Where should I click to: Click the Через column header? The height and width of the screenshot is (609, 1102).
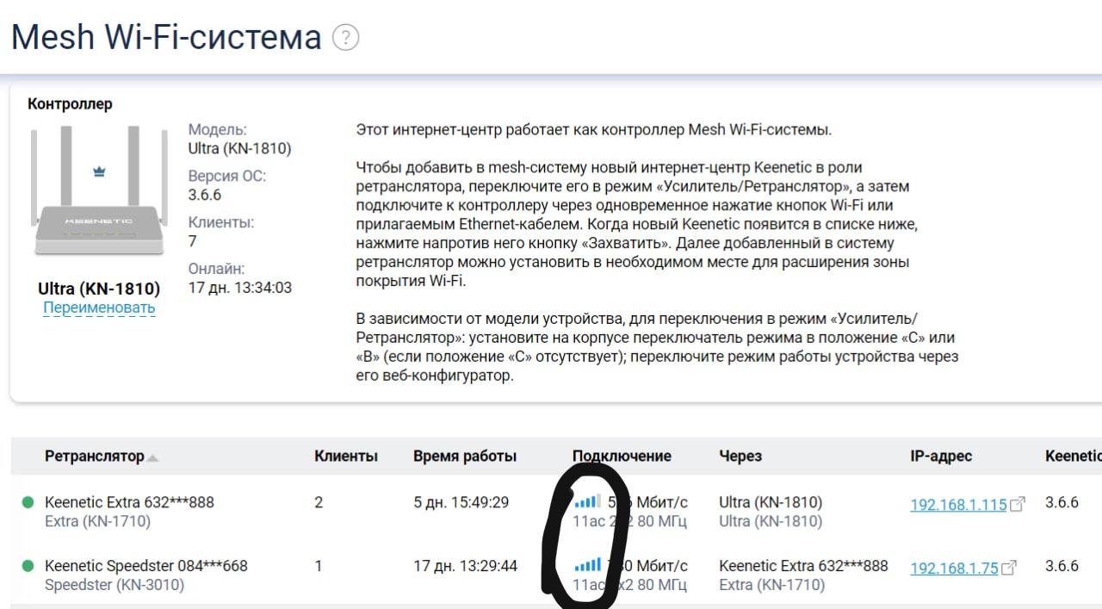(740, 457)
